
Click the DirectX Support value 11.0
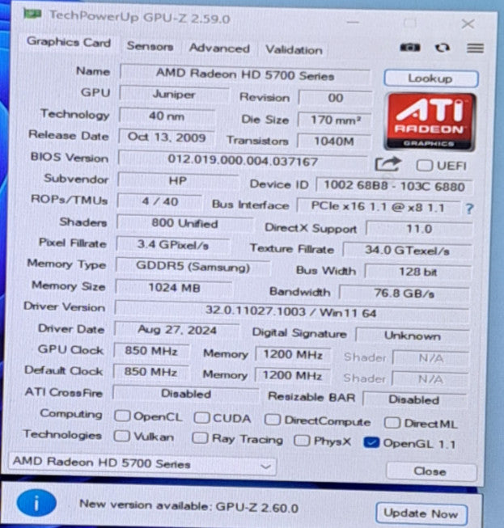pyautogui.click(x=419, y=229)
